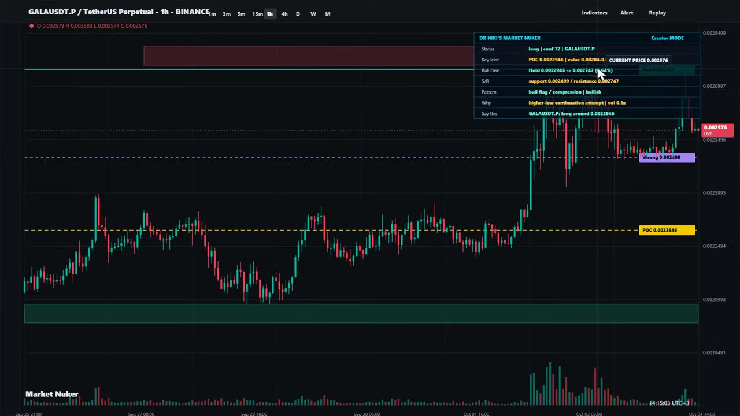Click the Status row value long conf 72

(x=561, y=49)
